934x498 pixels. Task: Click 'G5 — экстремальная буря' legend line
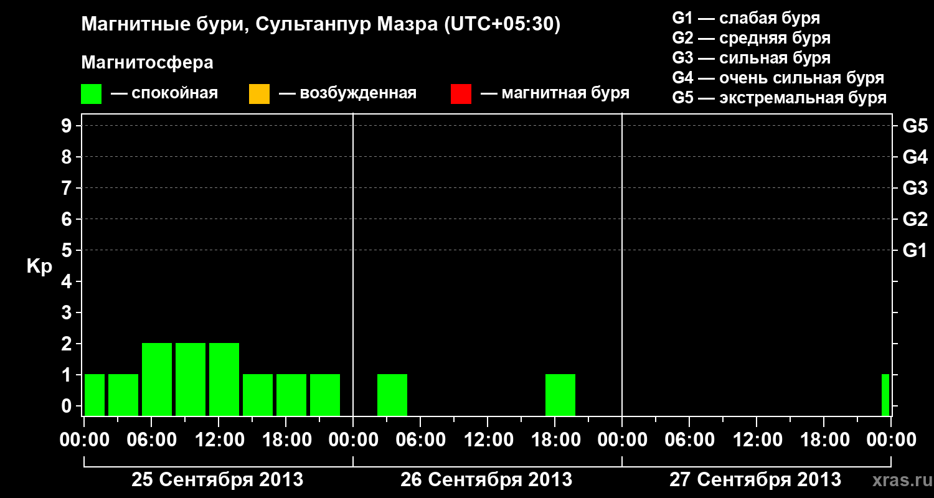point(780,98)
